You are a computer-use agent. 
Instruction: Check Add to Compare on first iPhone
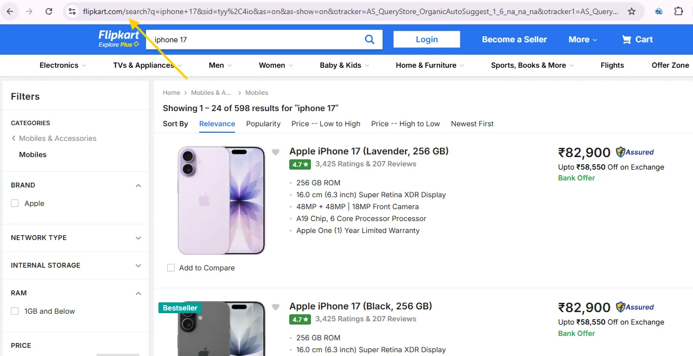171,267
